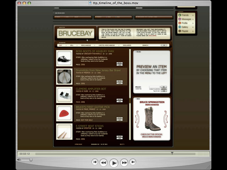Click the file icon in title bar
The width and height of the screenshot is (227, 170).
(x=90, y=3)
